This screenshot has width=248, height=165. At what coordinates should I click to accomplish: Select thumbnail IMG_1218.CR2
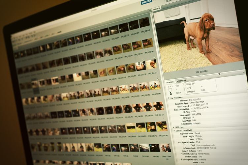(147, 43)
